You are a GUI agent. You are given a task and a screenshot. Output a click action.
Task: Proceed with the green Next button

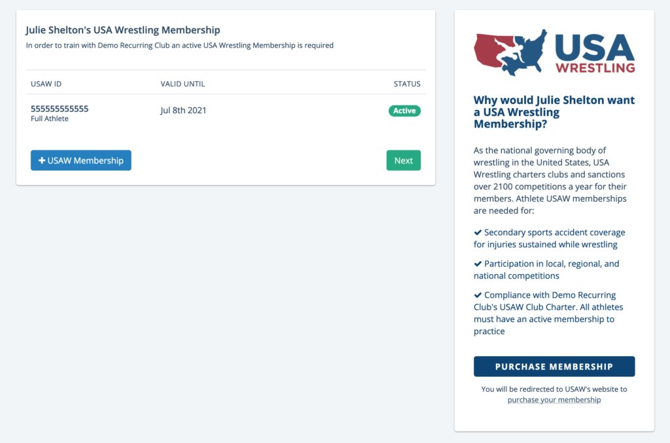click(403, 160)
